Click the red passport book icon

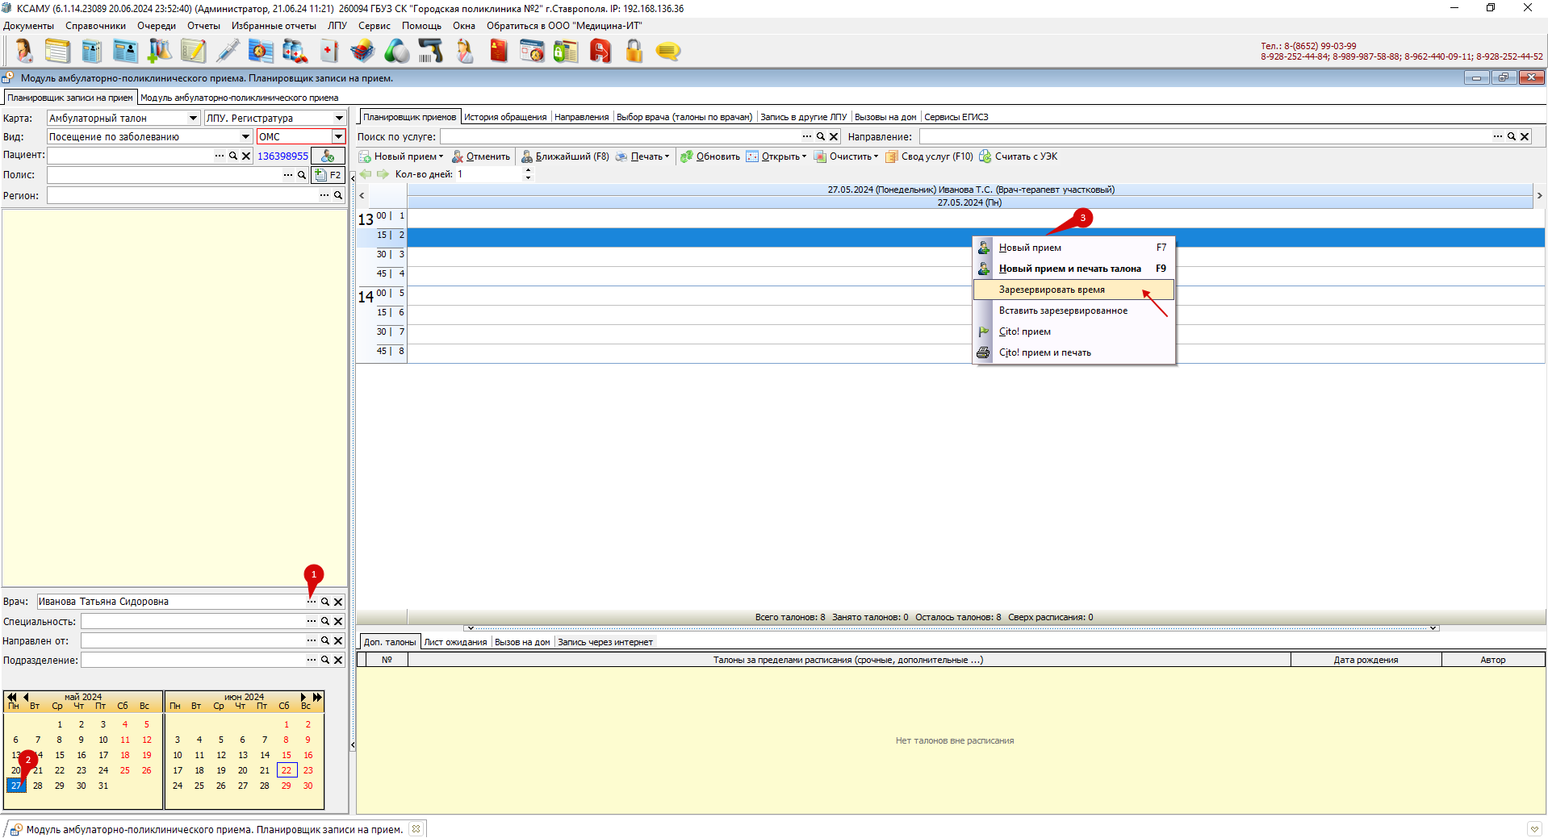[x=498, y=52]
